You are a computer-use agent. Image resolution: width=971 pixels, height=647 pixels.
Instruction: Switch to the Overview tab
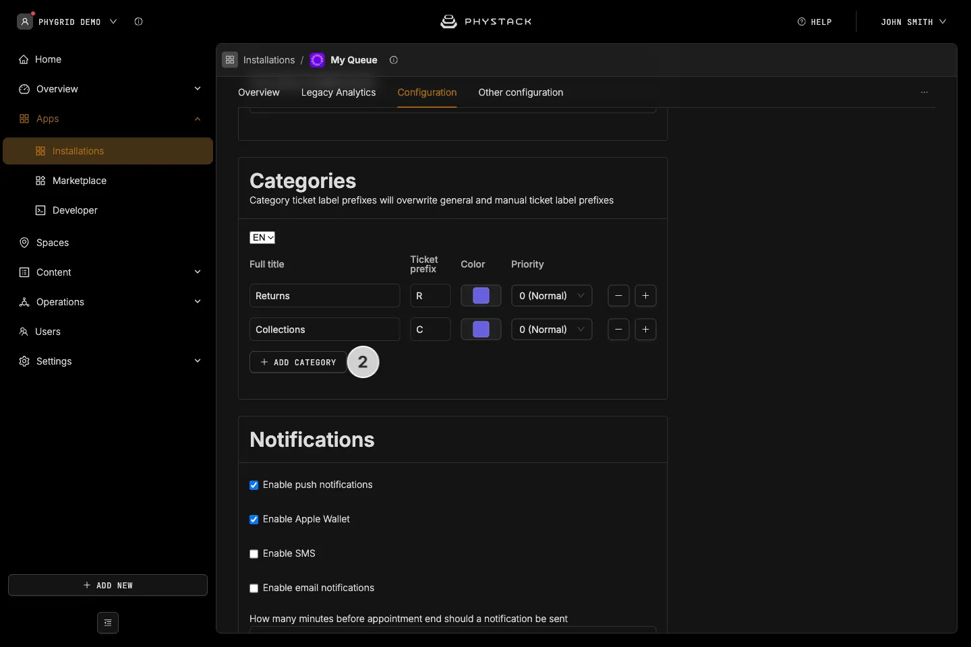[x=259, y=92]
